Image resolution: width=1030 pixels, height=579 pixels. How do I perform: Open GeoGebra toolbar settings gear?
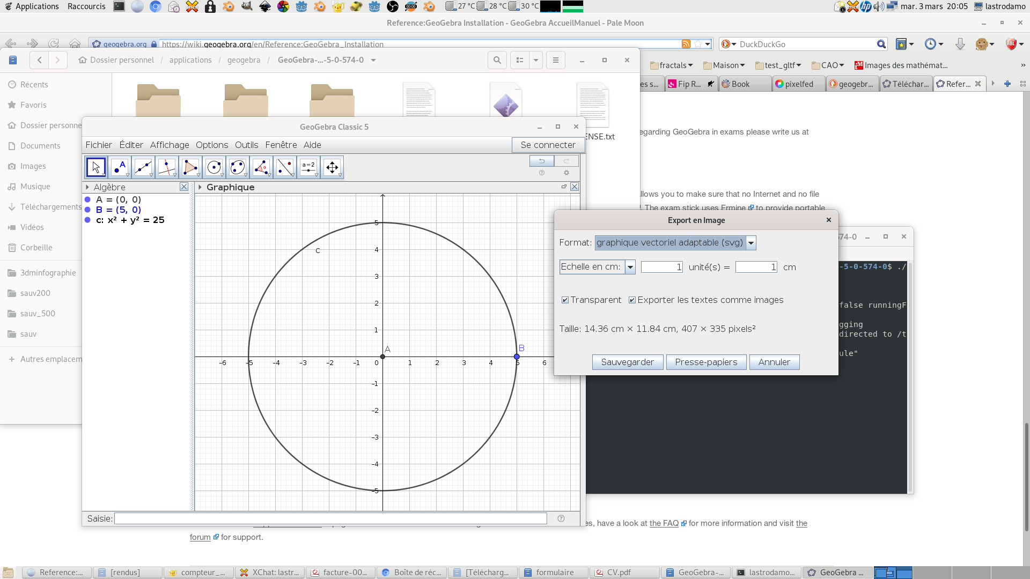pos(566,173)
